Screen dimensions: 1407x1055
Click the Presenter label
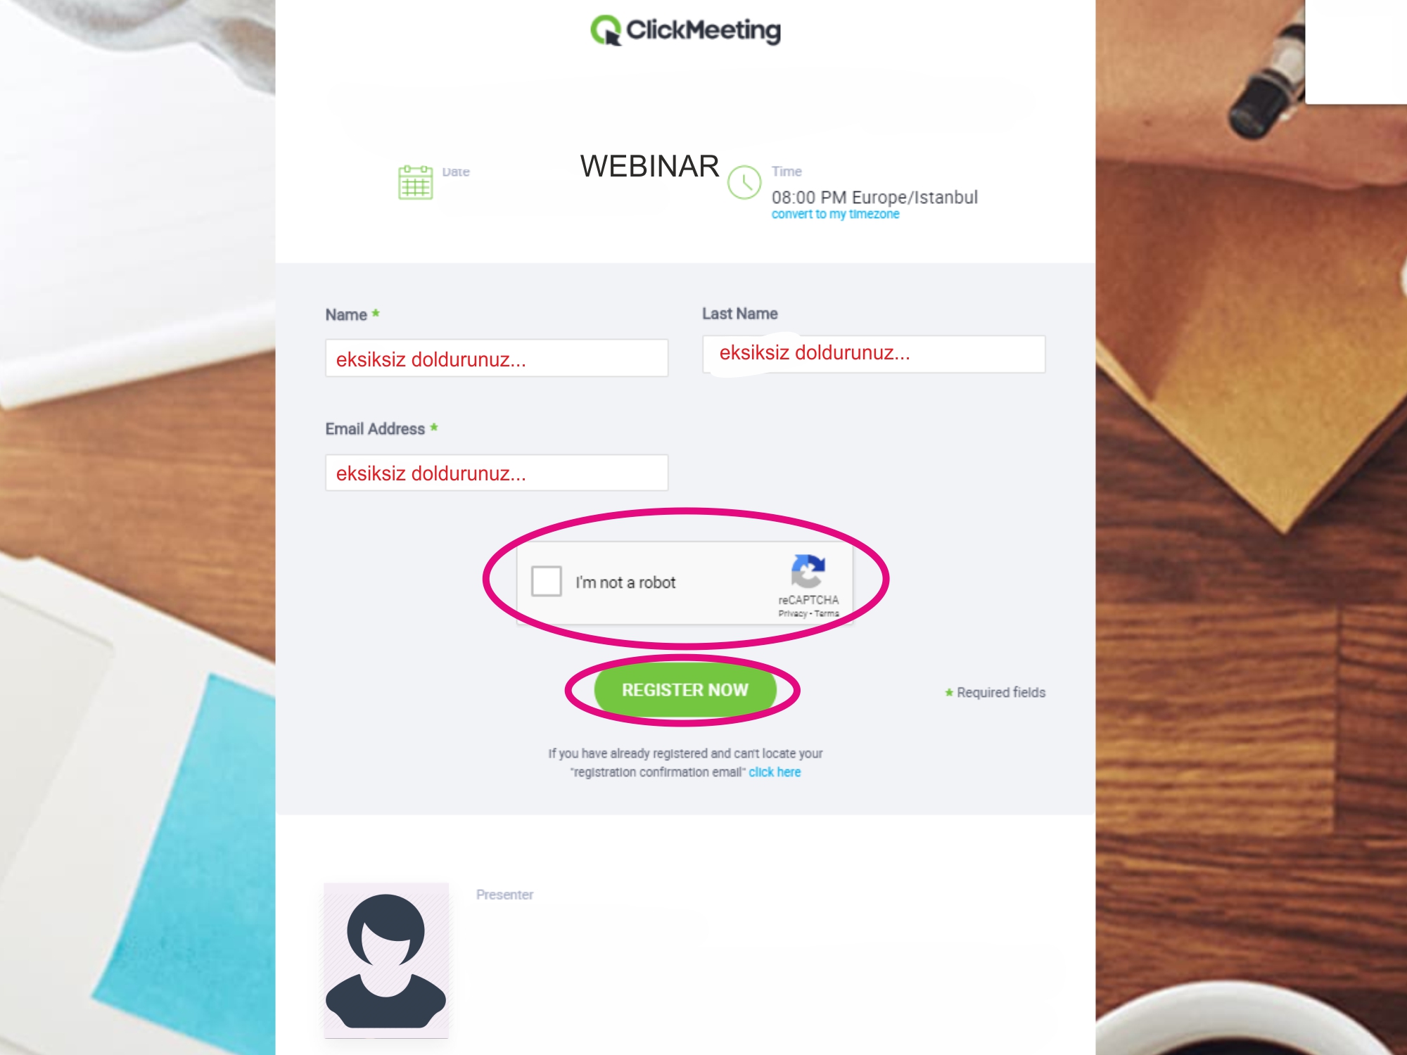(504, 895)
